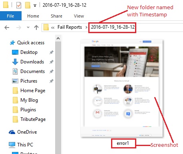Select Quick access in navigation pane

coord(31,43)
